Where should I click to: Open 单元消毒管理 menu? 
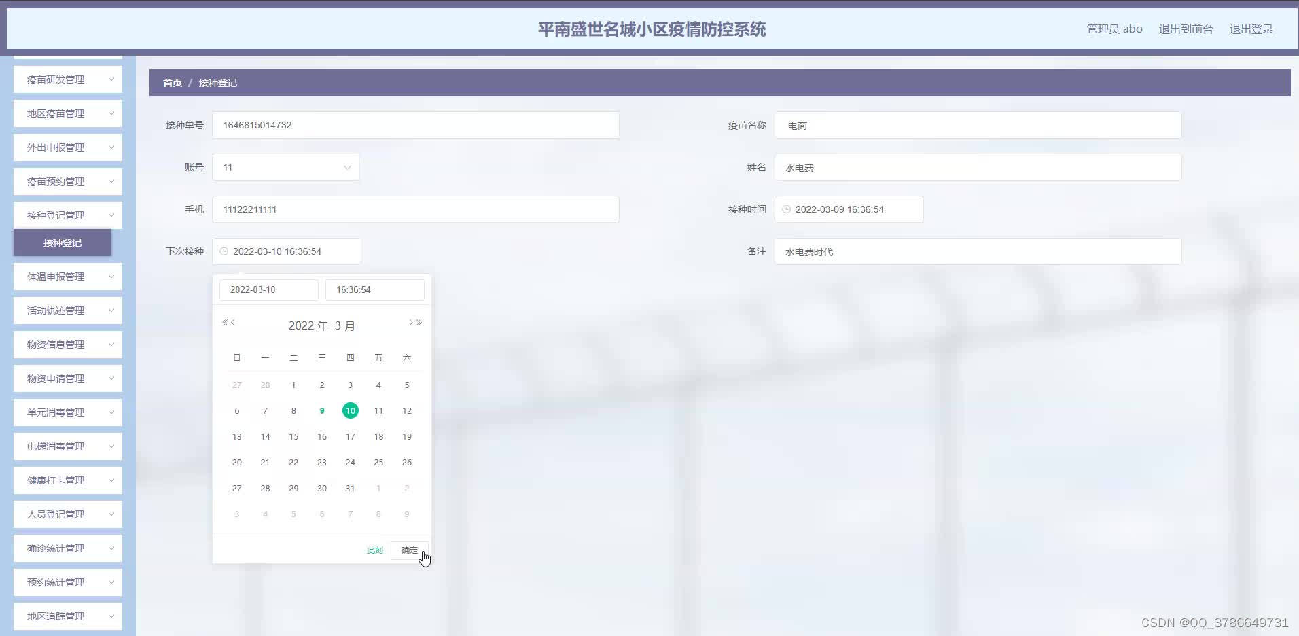[x=68, y=412]
